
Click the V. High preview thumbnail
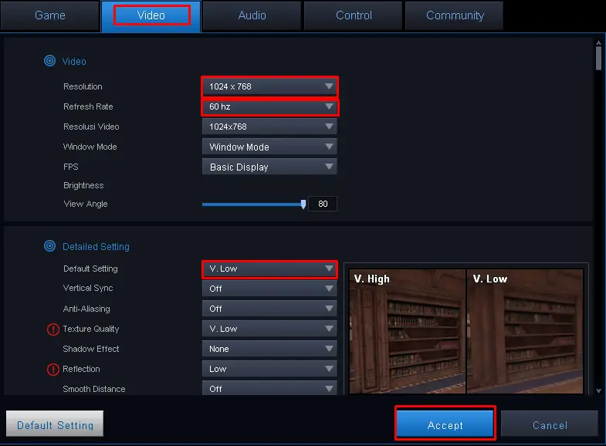408,330
